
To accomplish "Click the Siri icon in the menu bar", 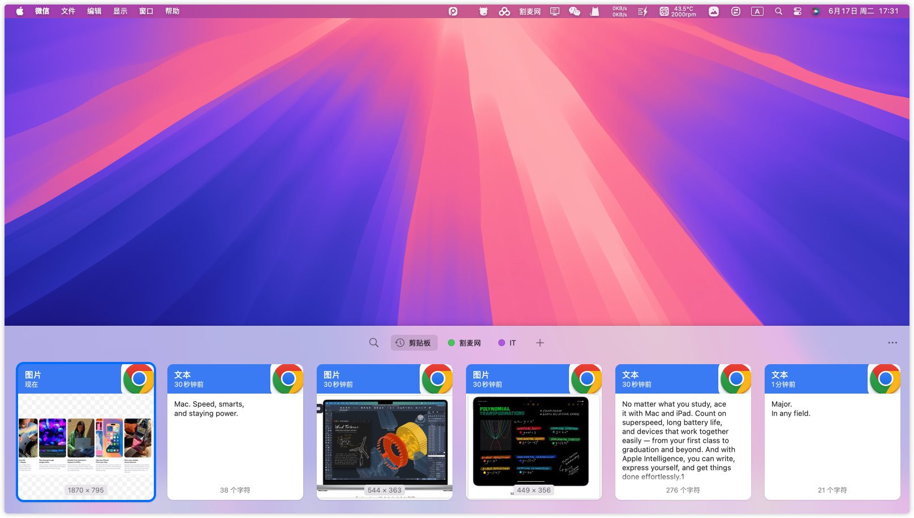I will (816, 11).
